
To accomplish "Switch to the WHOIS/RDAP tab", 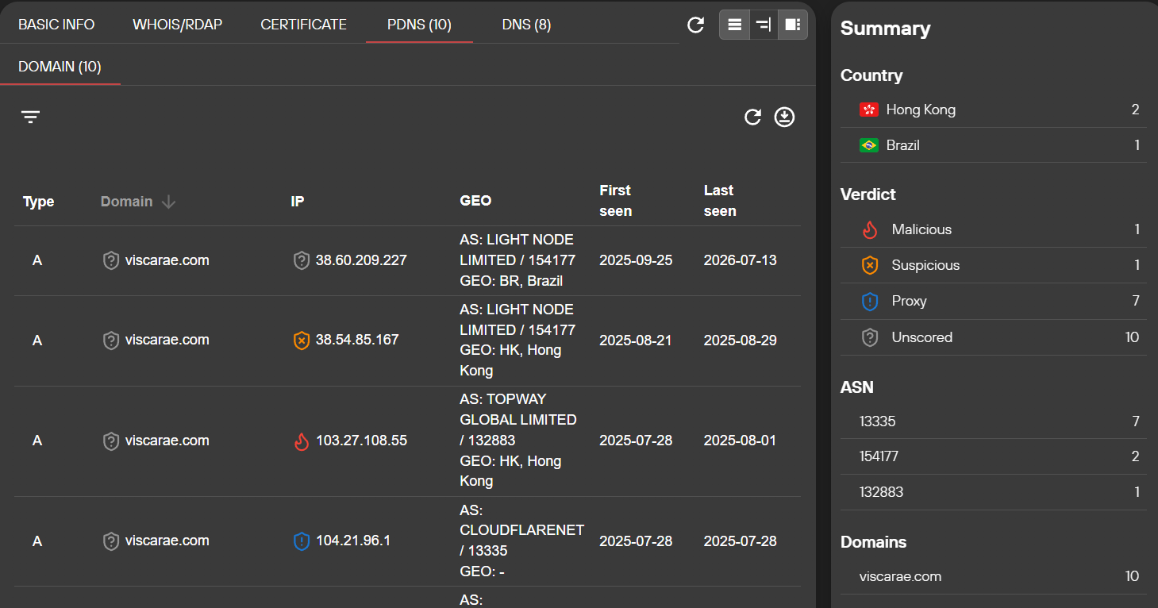I will click(x=178, y=25).
